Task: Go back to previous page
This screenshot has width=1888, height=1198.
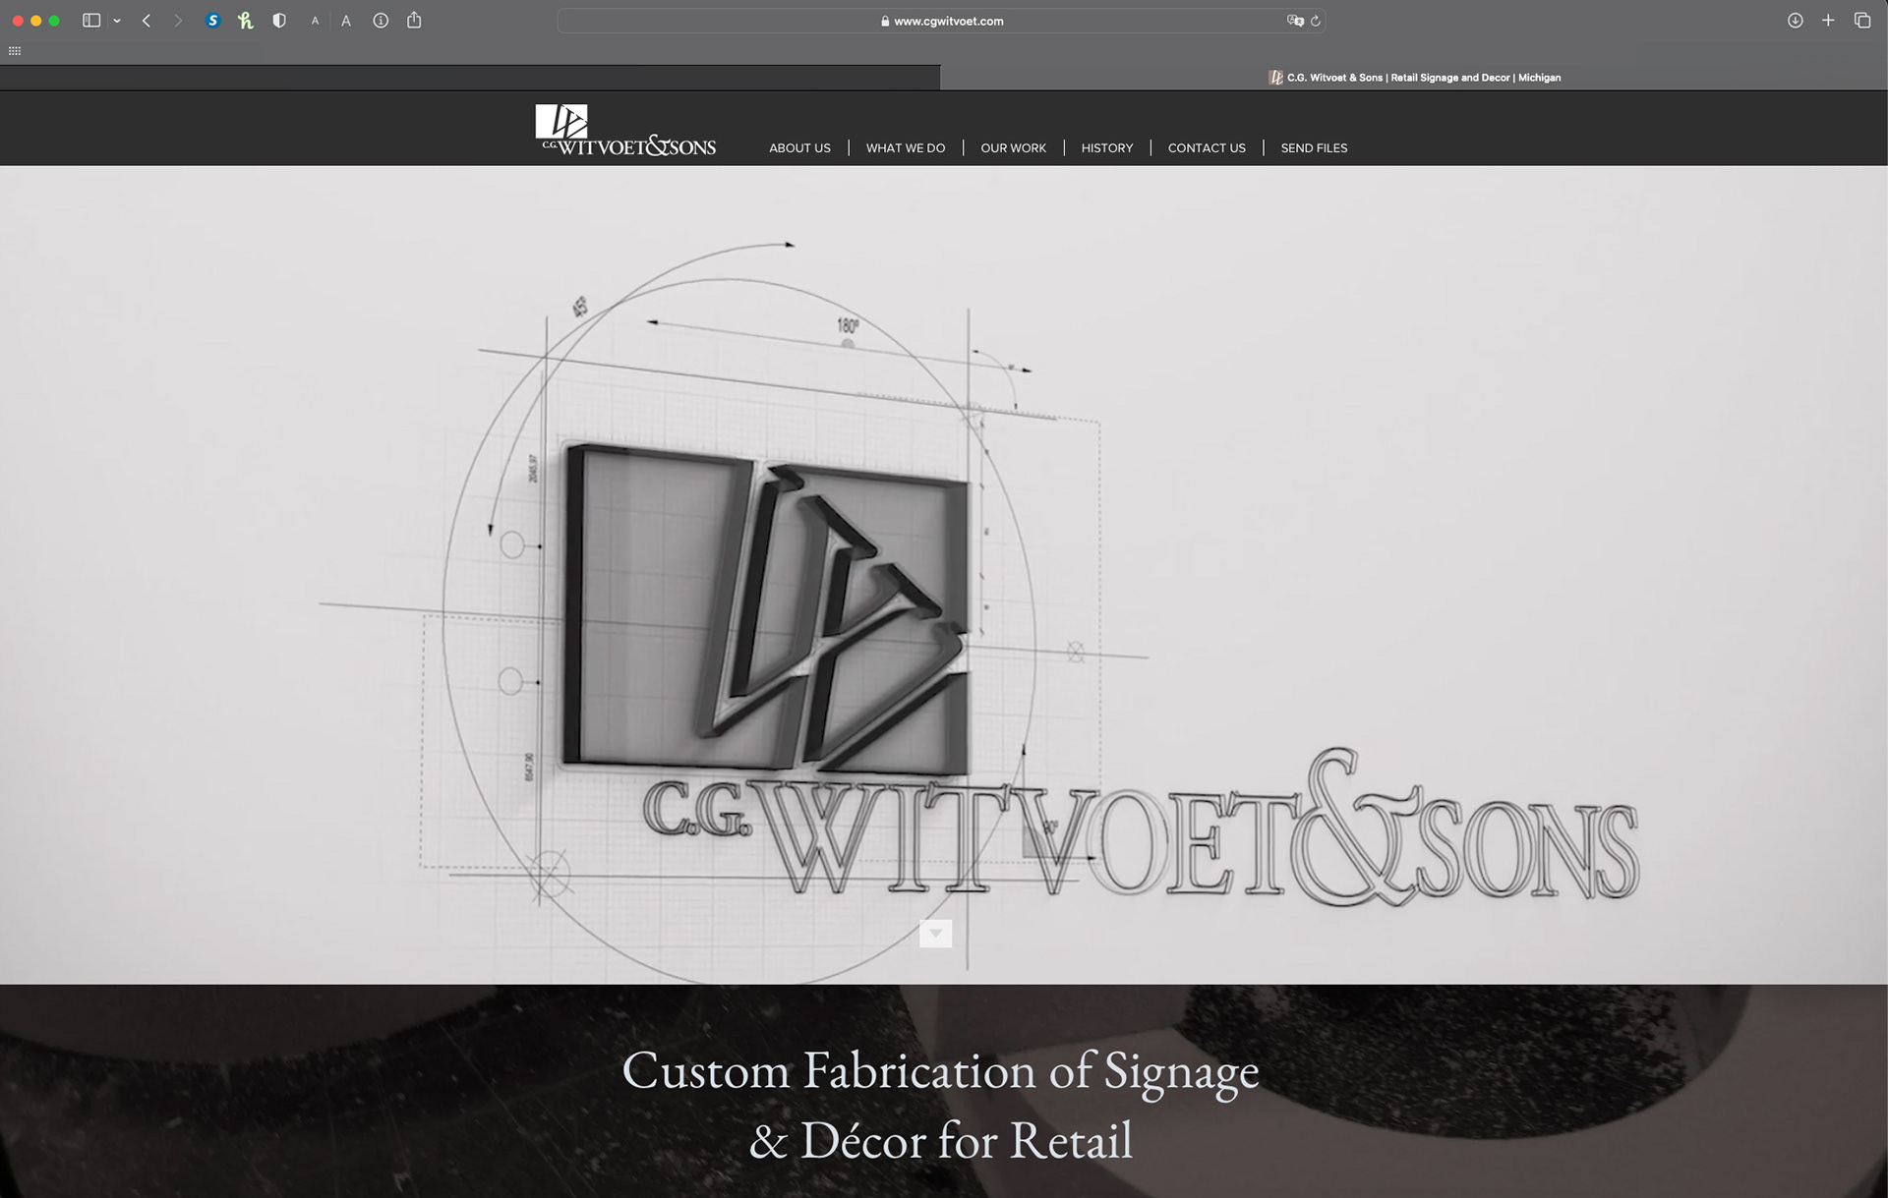Action: (147, 21)
